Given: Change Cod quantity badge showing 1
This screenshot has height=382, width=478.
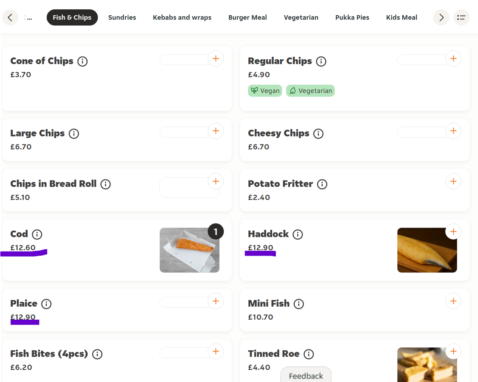Looking at the screenshot, I should (x=215, y=232).
